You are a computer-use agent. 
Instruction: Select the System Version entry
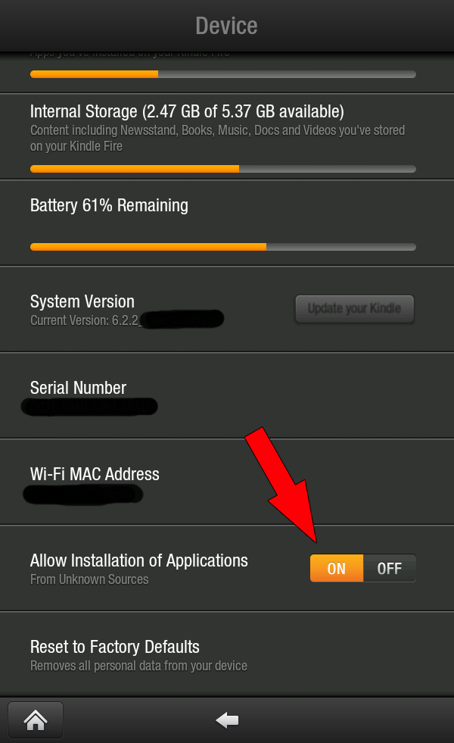[82, 301]
